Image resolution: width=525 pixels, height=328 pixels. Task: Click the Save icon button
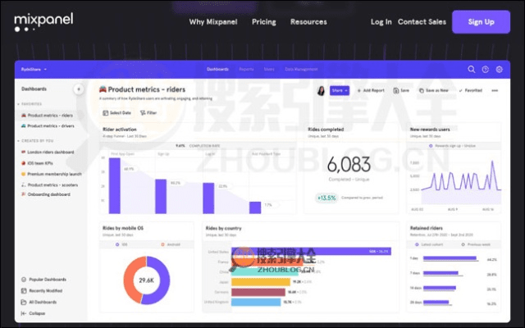click(401, 90)
